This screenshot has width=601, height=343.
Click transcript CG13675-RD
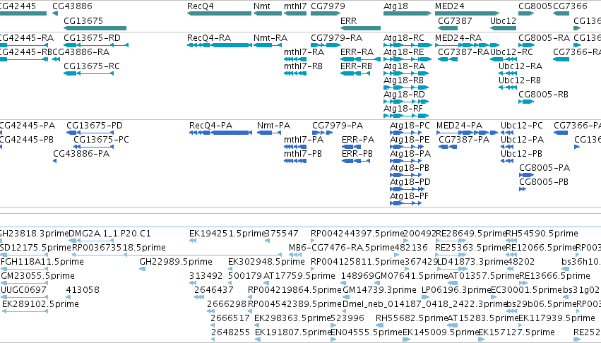[96, 45]
